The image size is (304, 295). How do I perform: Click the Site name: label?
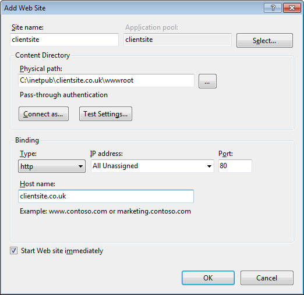pyautogui.click(x=27, y=27)
